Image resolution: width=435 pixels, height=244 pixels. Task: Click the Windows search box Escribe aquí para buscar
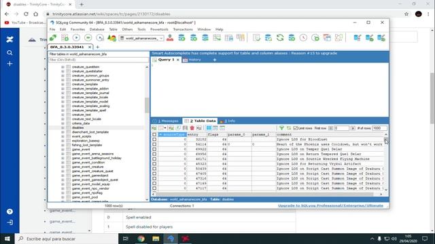67,239
